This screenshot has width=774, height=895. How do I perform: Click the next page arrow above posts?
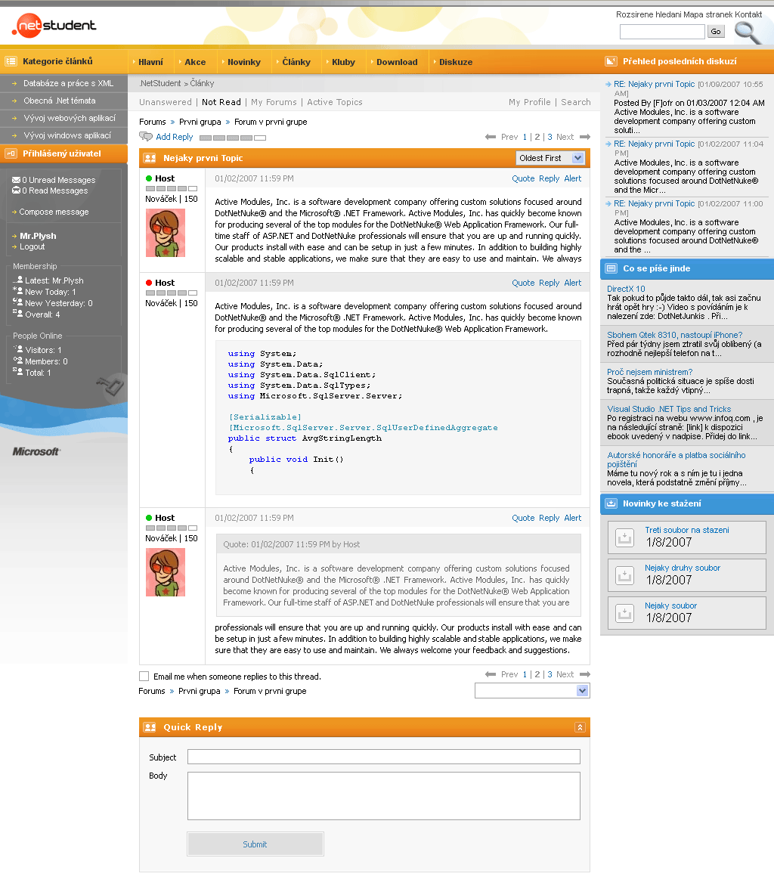click(x=585, y=137)
